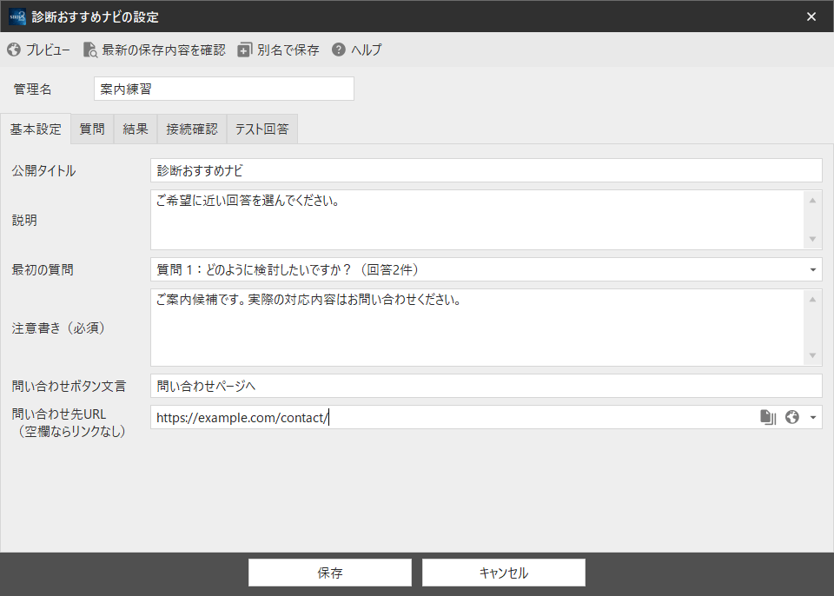
Task: Click 注意書き scrollbar up arrow
Action: pos(813,300)
